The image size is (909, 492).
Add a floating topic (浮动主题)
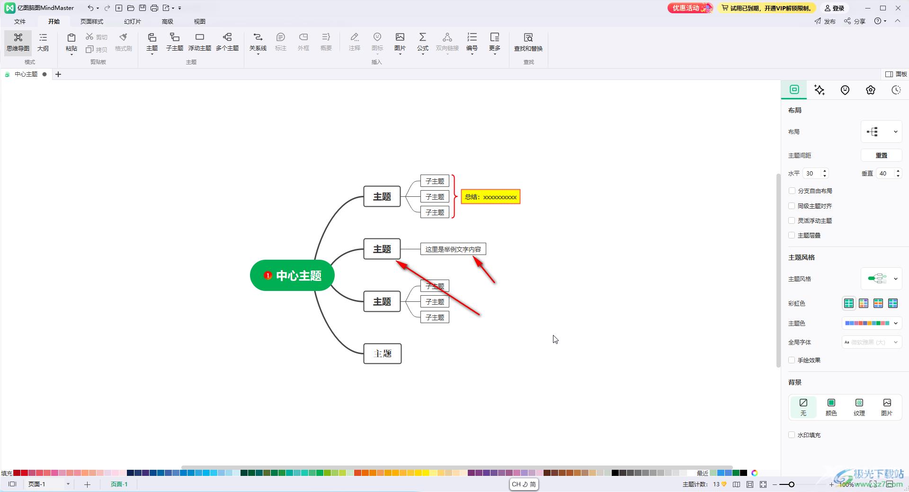click(x=200, y=42)
